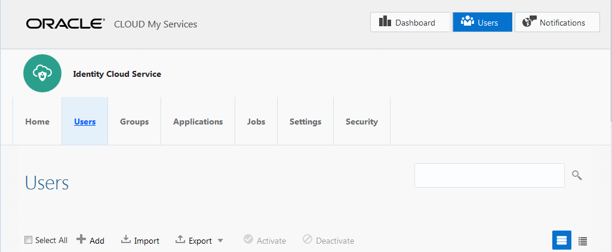Import users from file
Viewport: 612px width, 252px height.
(140, 240)
